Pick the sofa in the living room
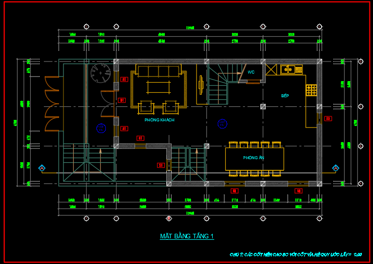 point(159,71)
